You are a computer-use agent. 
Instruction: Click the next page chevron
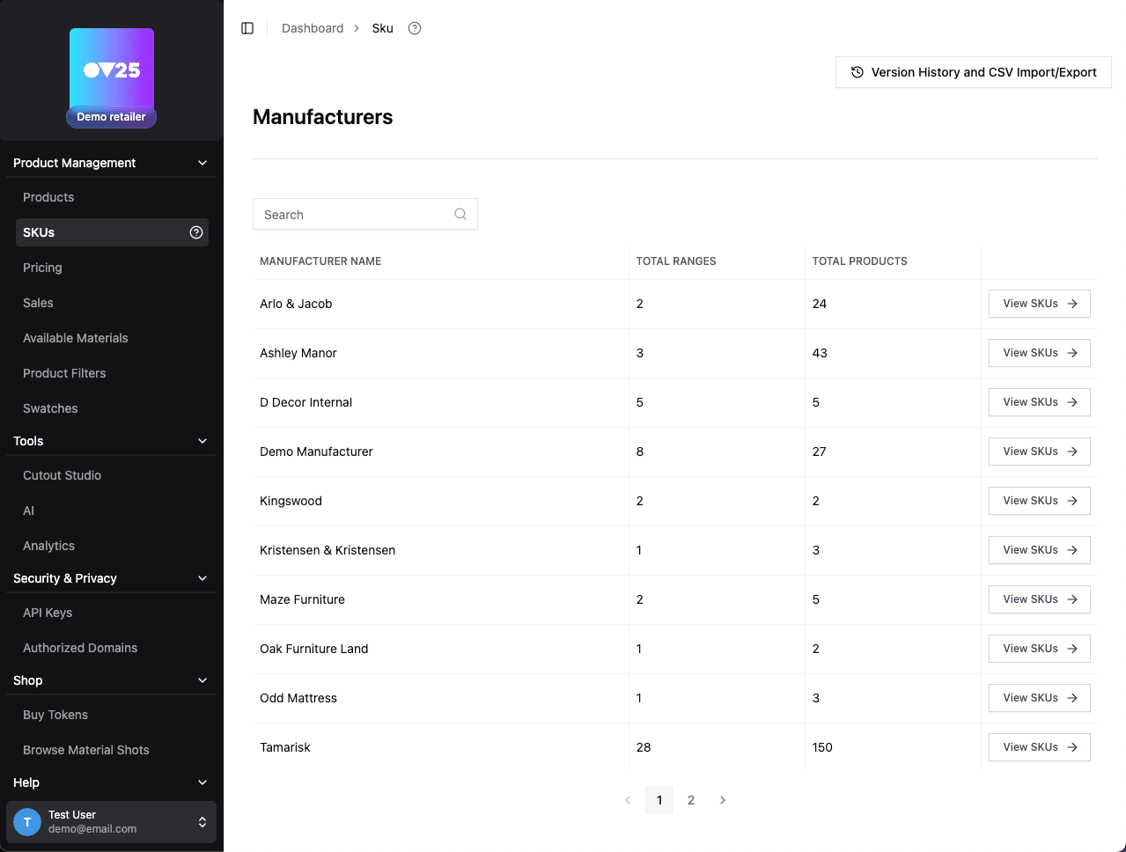click(723, 800)
